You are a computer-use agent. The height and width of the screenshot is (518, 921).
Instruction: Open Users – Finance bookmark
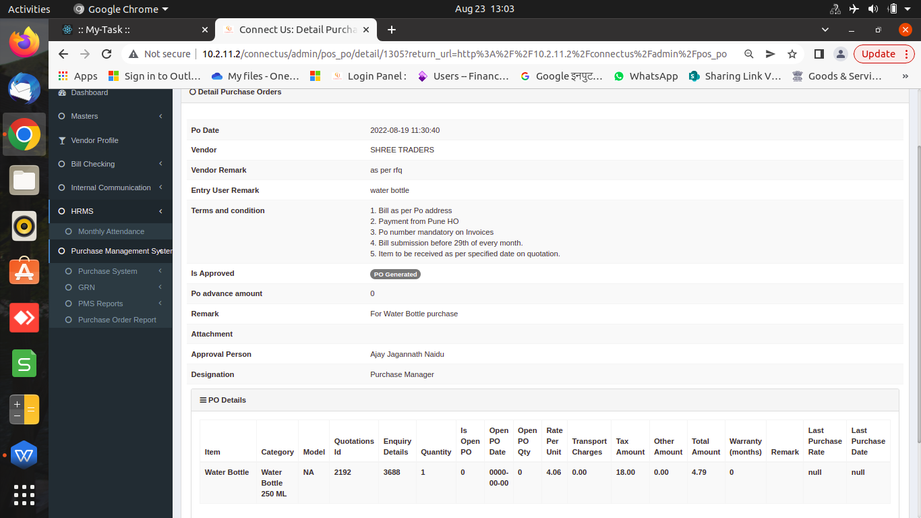coord(463,76)
